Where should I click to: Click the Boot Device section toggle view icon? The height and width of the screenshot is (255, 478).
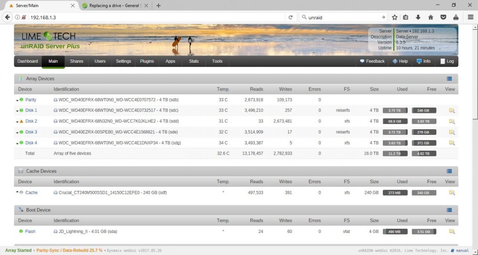tap(449, 210)
